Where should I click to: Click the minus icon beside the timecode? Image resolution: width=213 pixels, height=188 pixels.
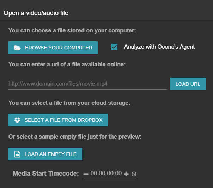pos(86,174)
